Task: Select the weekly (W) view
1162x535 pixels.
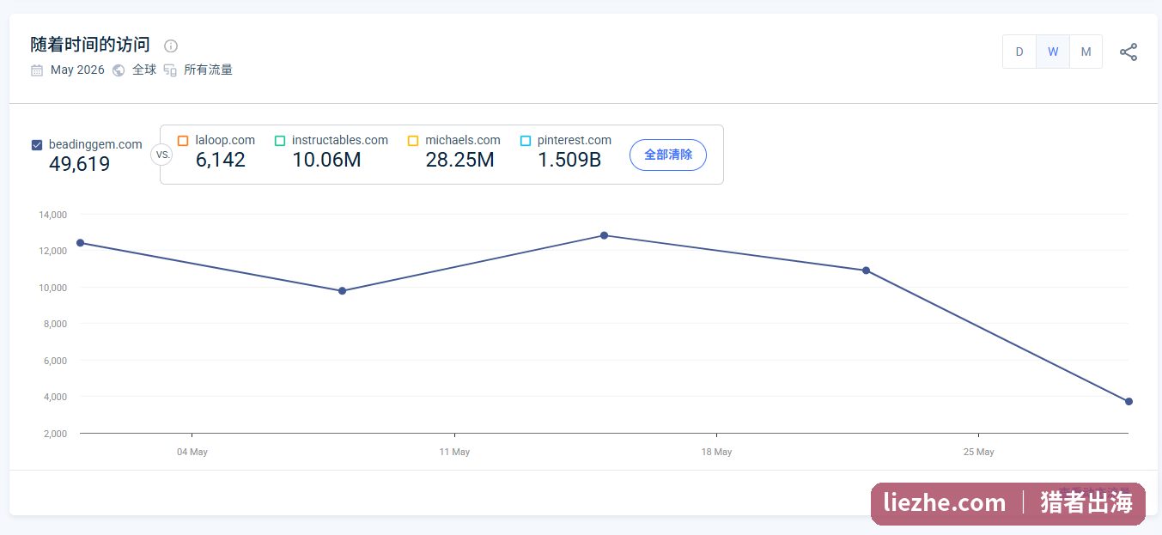Action: [x=1053, y=52]
